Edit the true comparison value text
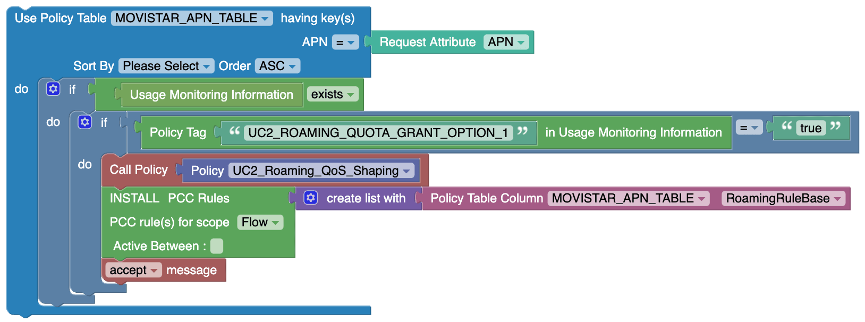Screen dimensions: 865x322 pos(810,128)
